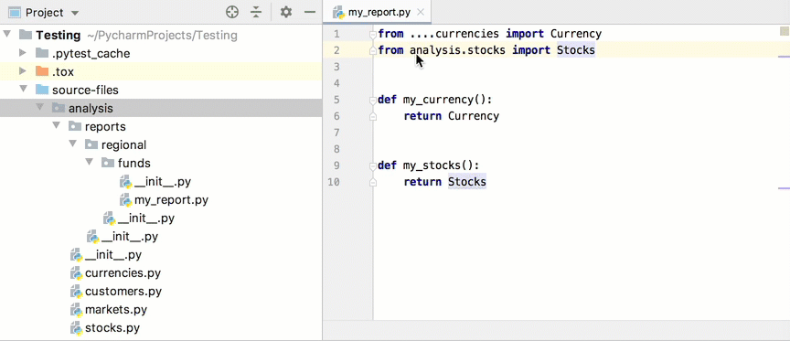Click the Python file icon of stocks.py
The width and height of the screenshot is (790, 341).
[x=76, y=328]
